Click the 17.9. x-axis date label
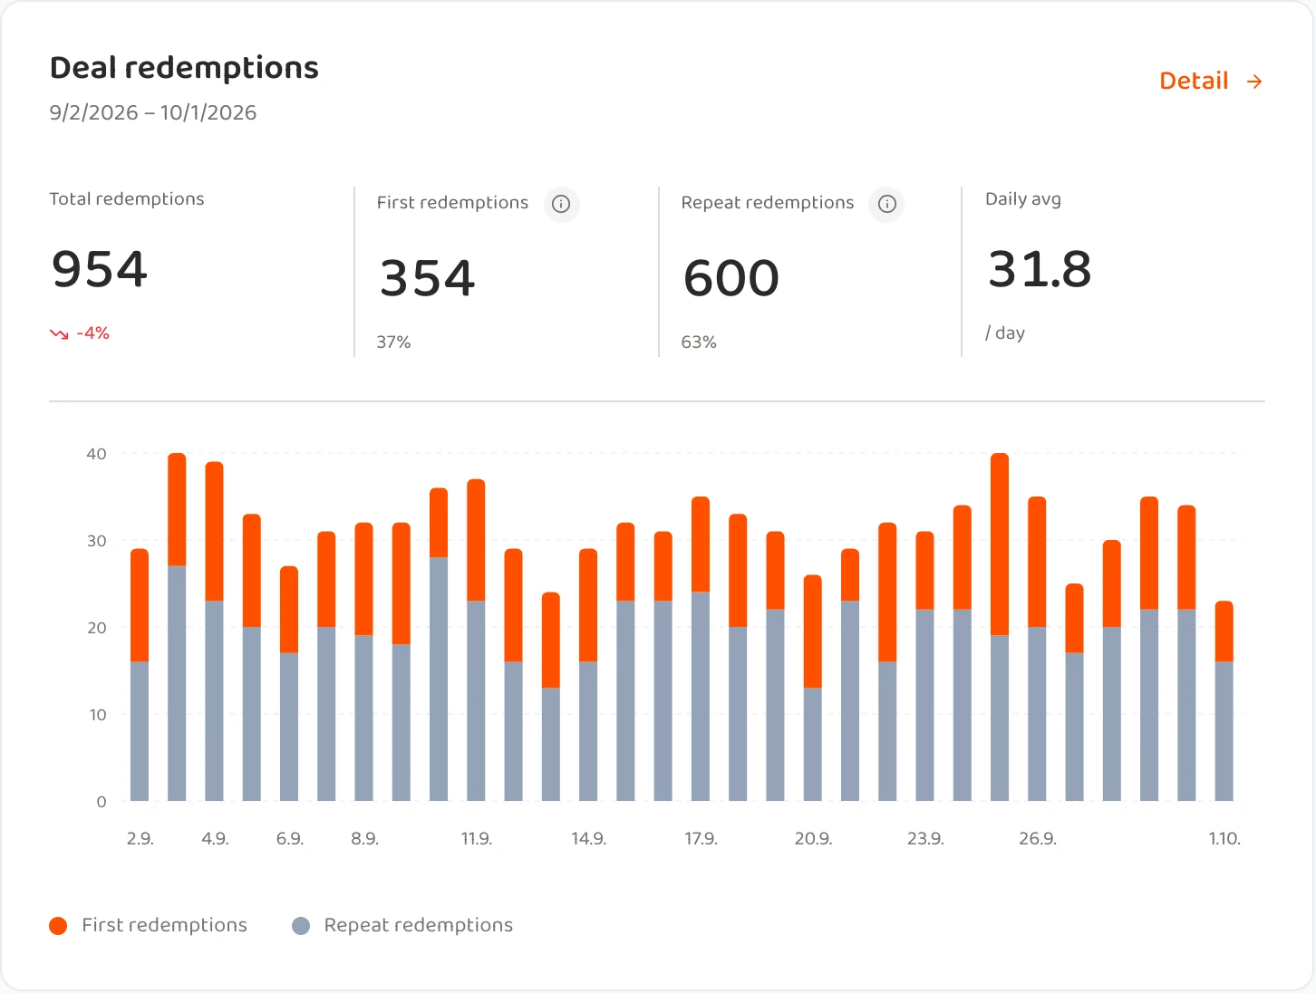This screenshot has height=993, width=1316. click(x=701, y=839)
